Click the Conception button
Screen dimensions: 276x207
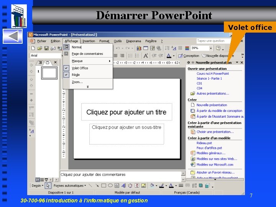pyautogui.click(x=189, y=56)
